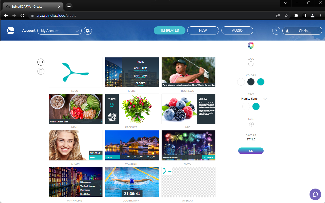Open the help question mark
The height and width of the screenshot is (203, 325).
click(276, 30)
